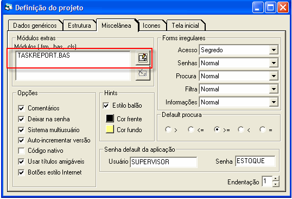
Task: Toggle Usar títulos amigáveis checkbox
Action: (x=21, y=161)
